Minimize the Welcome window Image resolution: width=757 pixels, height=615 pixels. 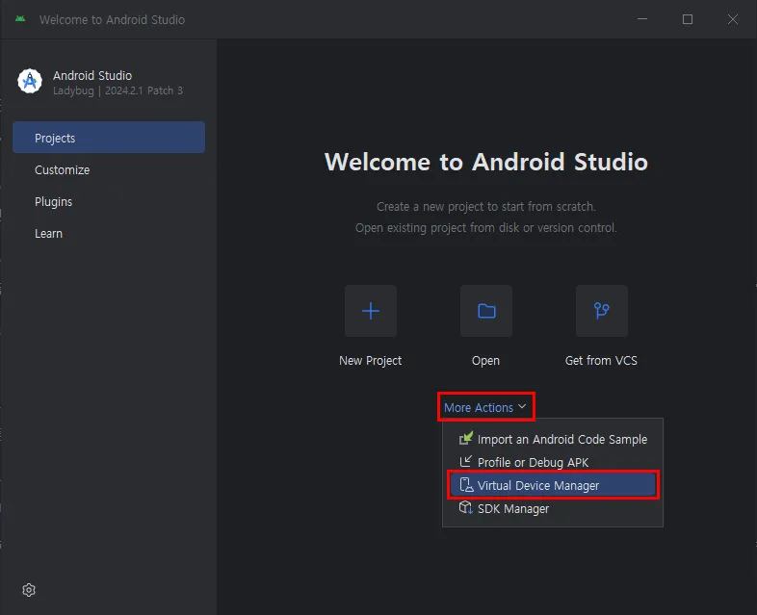point(642,19)
